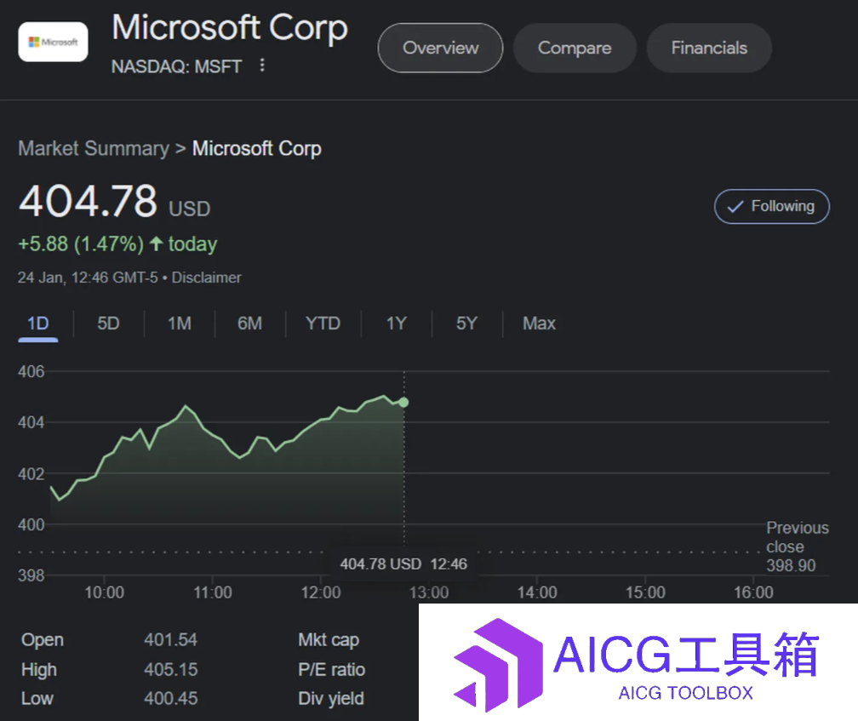Show the 6M chart range

click(249, 323)
